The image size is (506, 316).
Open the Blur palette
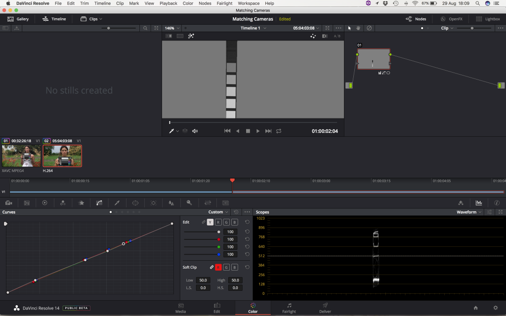pos(171,203)
